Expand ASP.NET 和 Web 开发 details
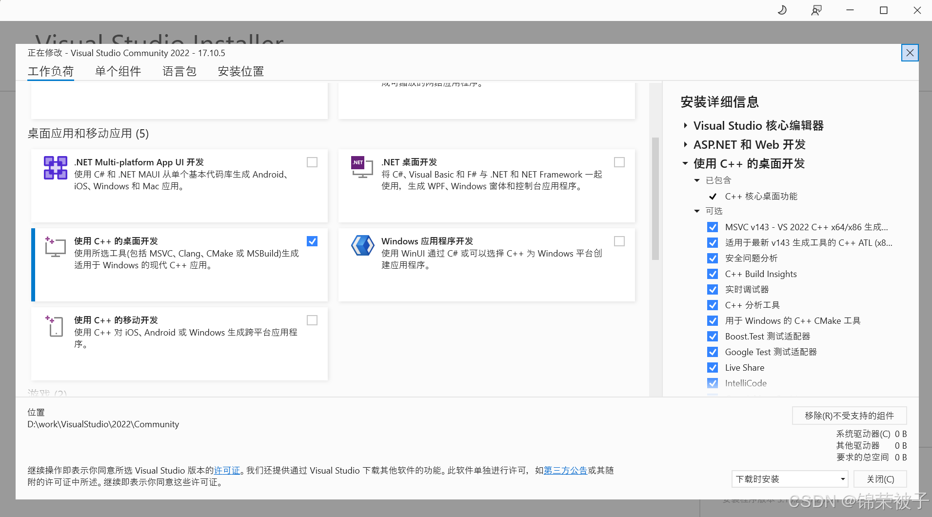This screenshot has height=517, width=932. pos(685,145)
